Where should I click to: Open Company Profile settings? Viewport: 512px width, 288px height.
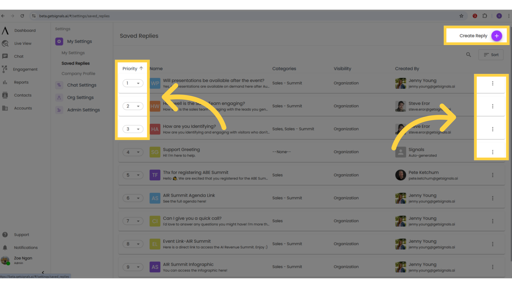point(78,74)
